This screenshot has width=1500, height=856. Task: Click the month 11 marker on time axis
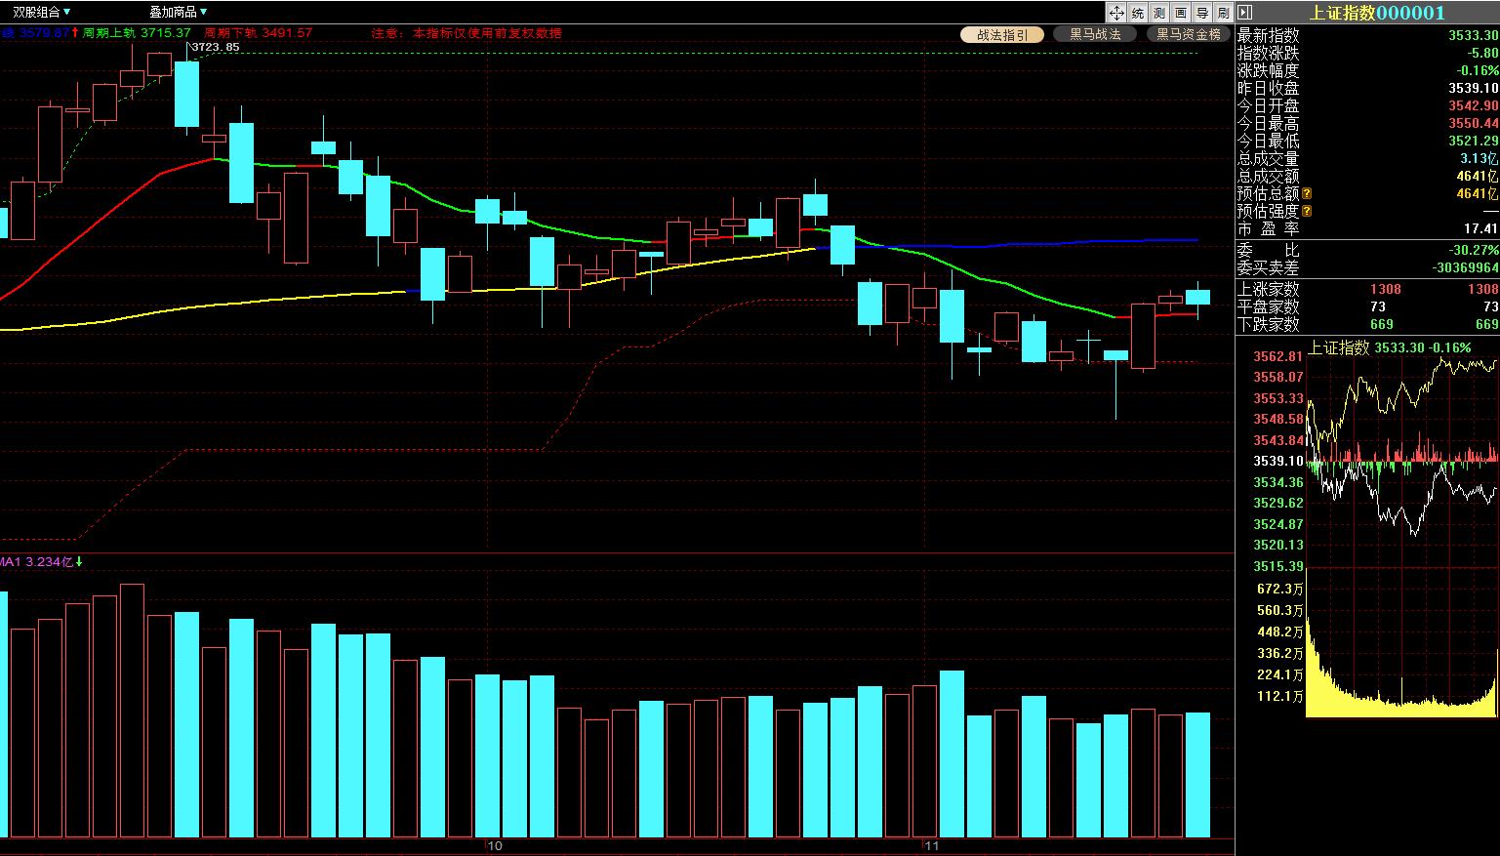932,845
